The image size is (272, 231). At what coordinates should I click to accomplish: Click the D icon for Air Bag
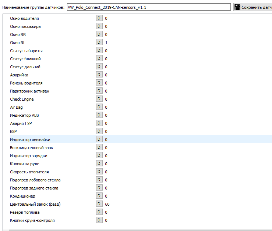tap(99, 107)
